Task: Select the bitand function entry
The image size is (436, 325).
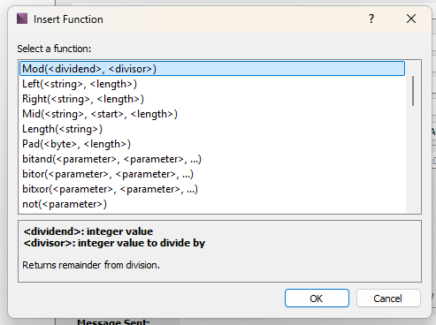Action: coord(212,159)
